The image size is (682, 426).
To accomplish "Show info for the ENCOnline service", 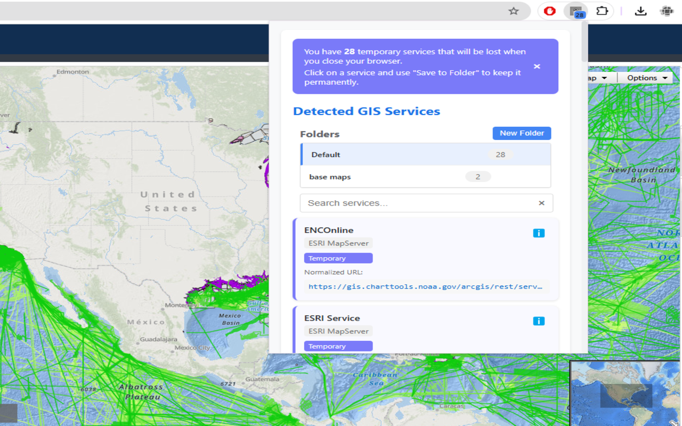I will (x=539, y=233).
